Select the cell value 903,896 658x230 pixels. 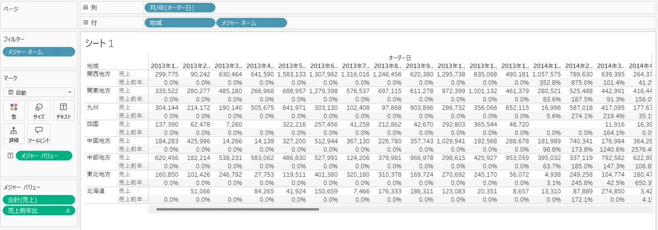click(x=422, y=107)
